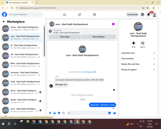
Task: Open Karen 2bed 1bath conversation
Action: (x=22, y=92)
